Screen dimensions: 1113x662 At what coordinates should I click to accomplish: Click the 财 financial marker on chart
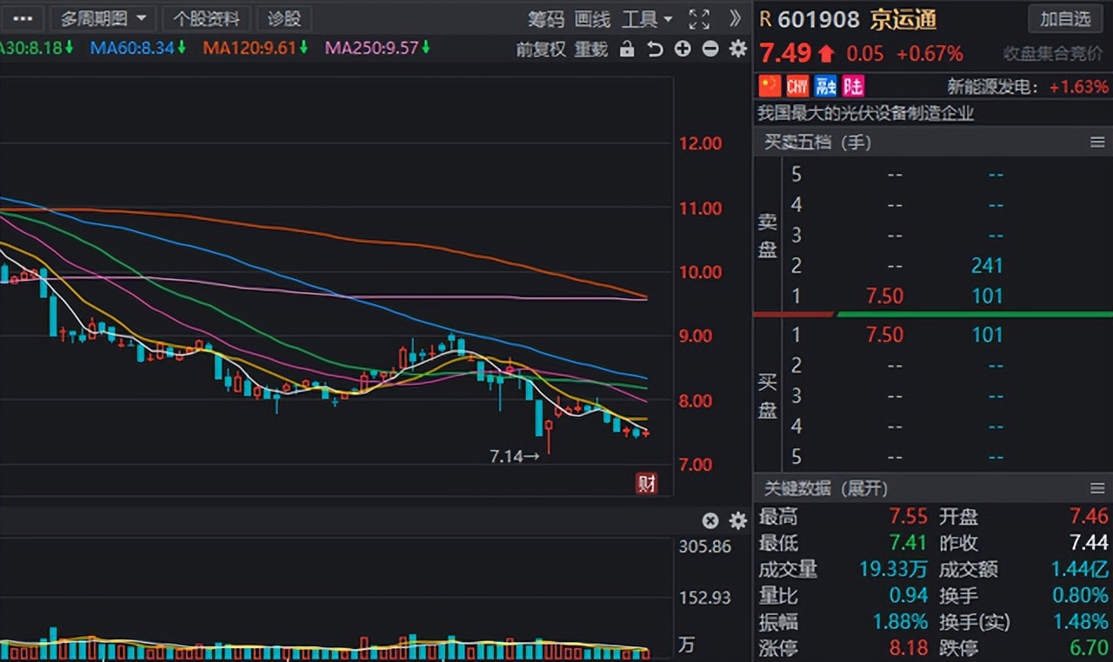[646, 485]
